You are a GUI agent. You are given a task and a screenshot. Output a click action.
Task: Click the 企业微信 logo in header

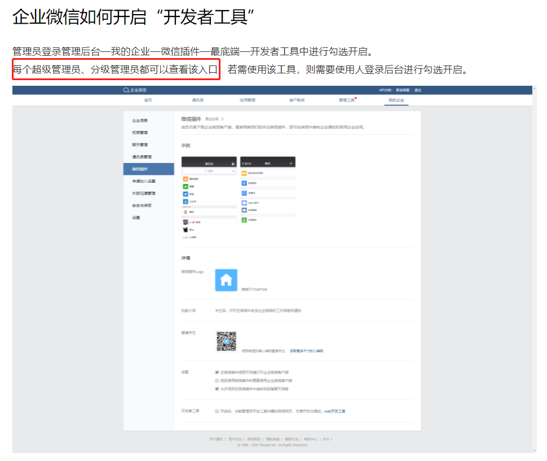(135, 90)
